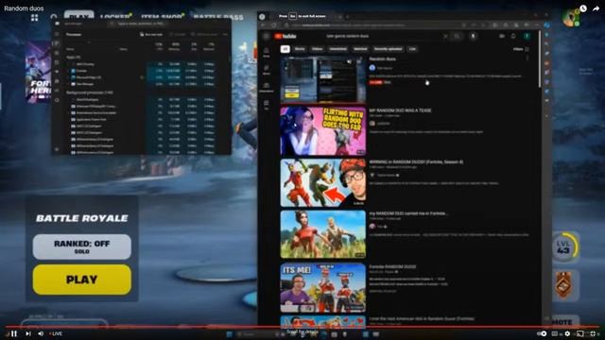Select Live filter chip

click(x=412, y=49)
